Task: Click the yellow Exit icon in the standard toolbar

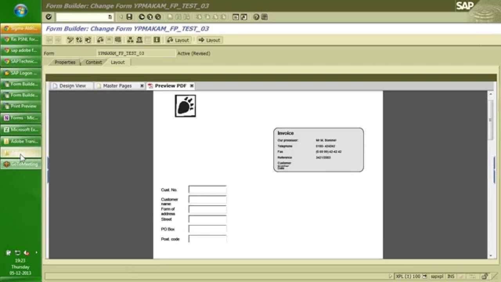Action: [150, 17]
